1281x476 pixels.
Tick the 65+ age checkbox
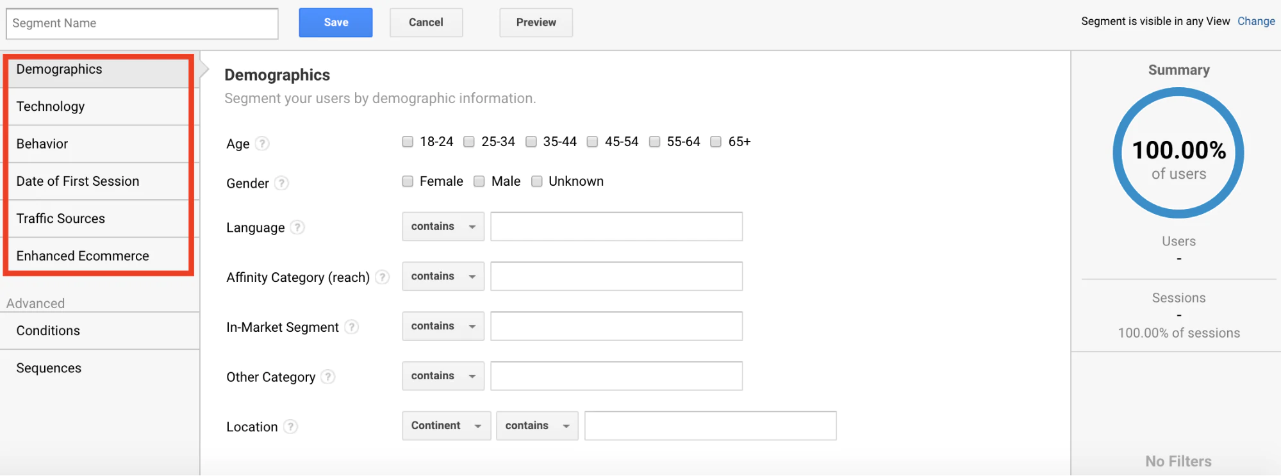pos(716,142)
